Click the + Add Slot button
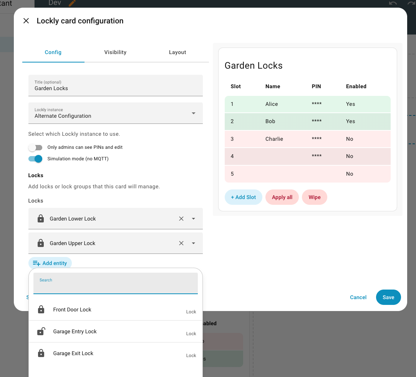 [243, 197]
